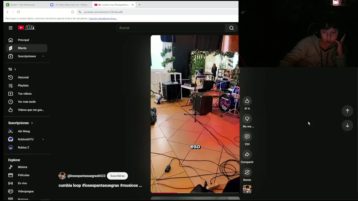Pause the playing short video
Viewport: 358px width, 201px height.
pos(195,114)
